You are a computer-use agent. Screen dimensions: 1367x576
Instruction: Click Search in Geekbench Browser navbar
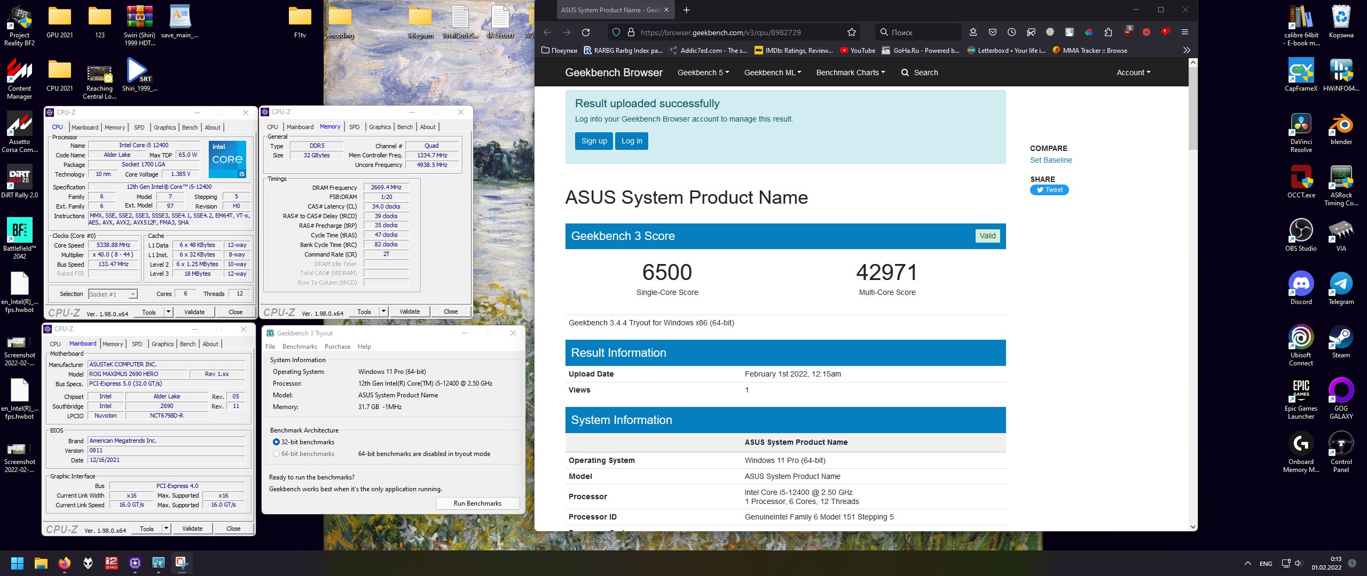click(920, 73)
